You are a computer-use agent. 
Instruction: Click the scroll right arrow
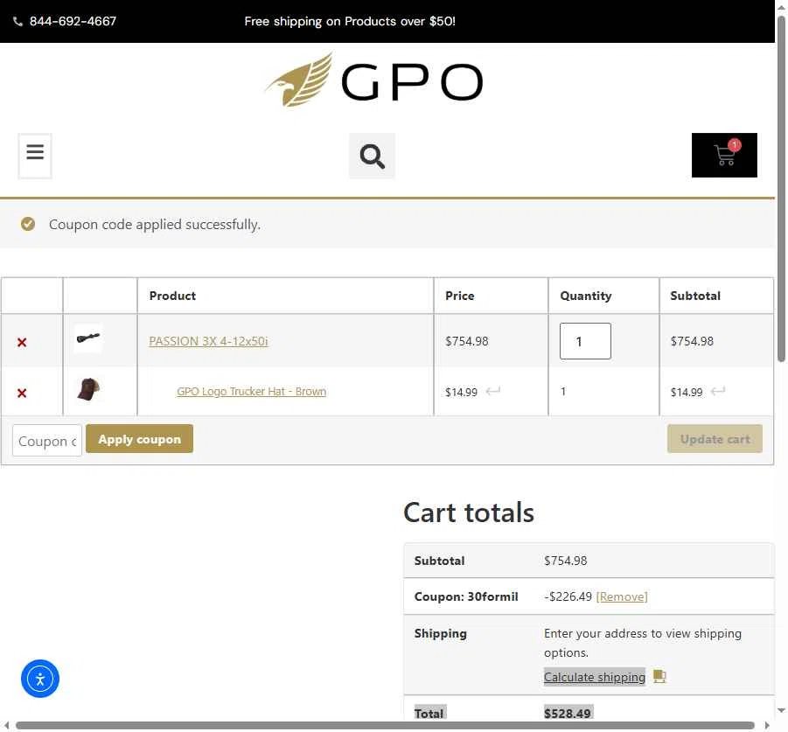[767, 726]
